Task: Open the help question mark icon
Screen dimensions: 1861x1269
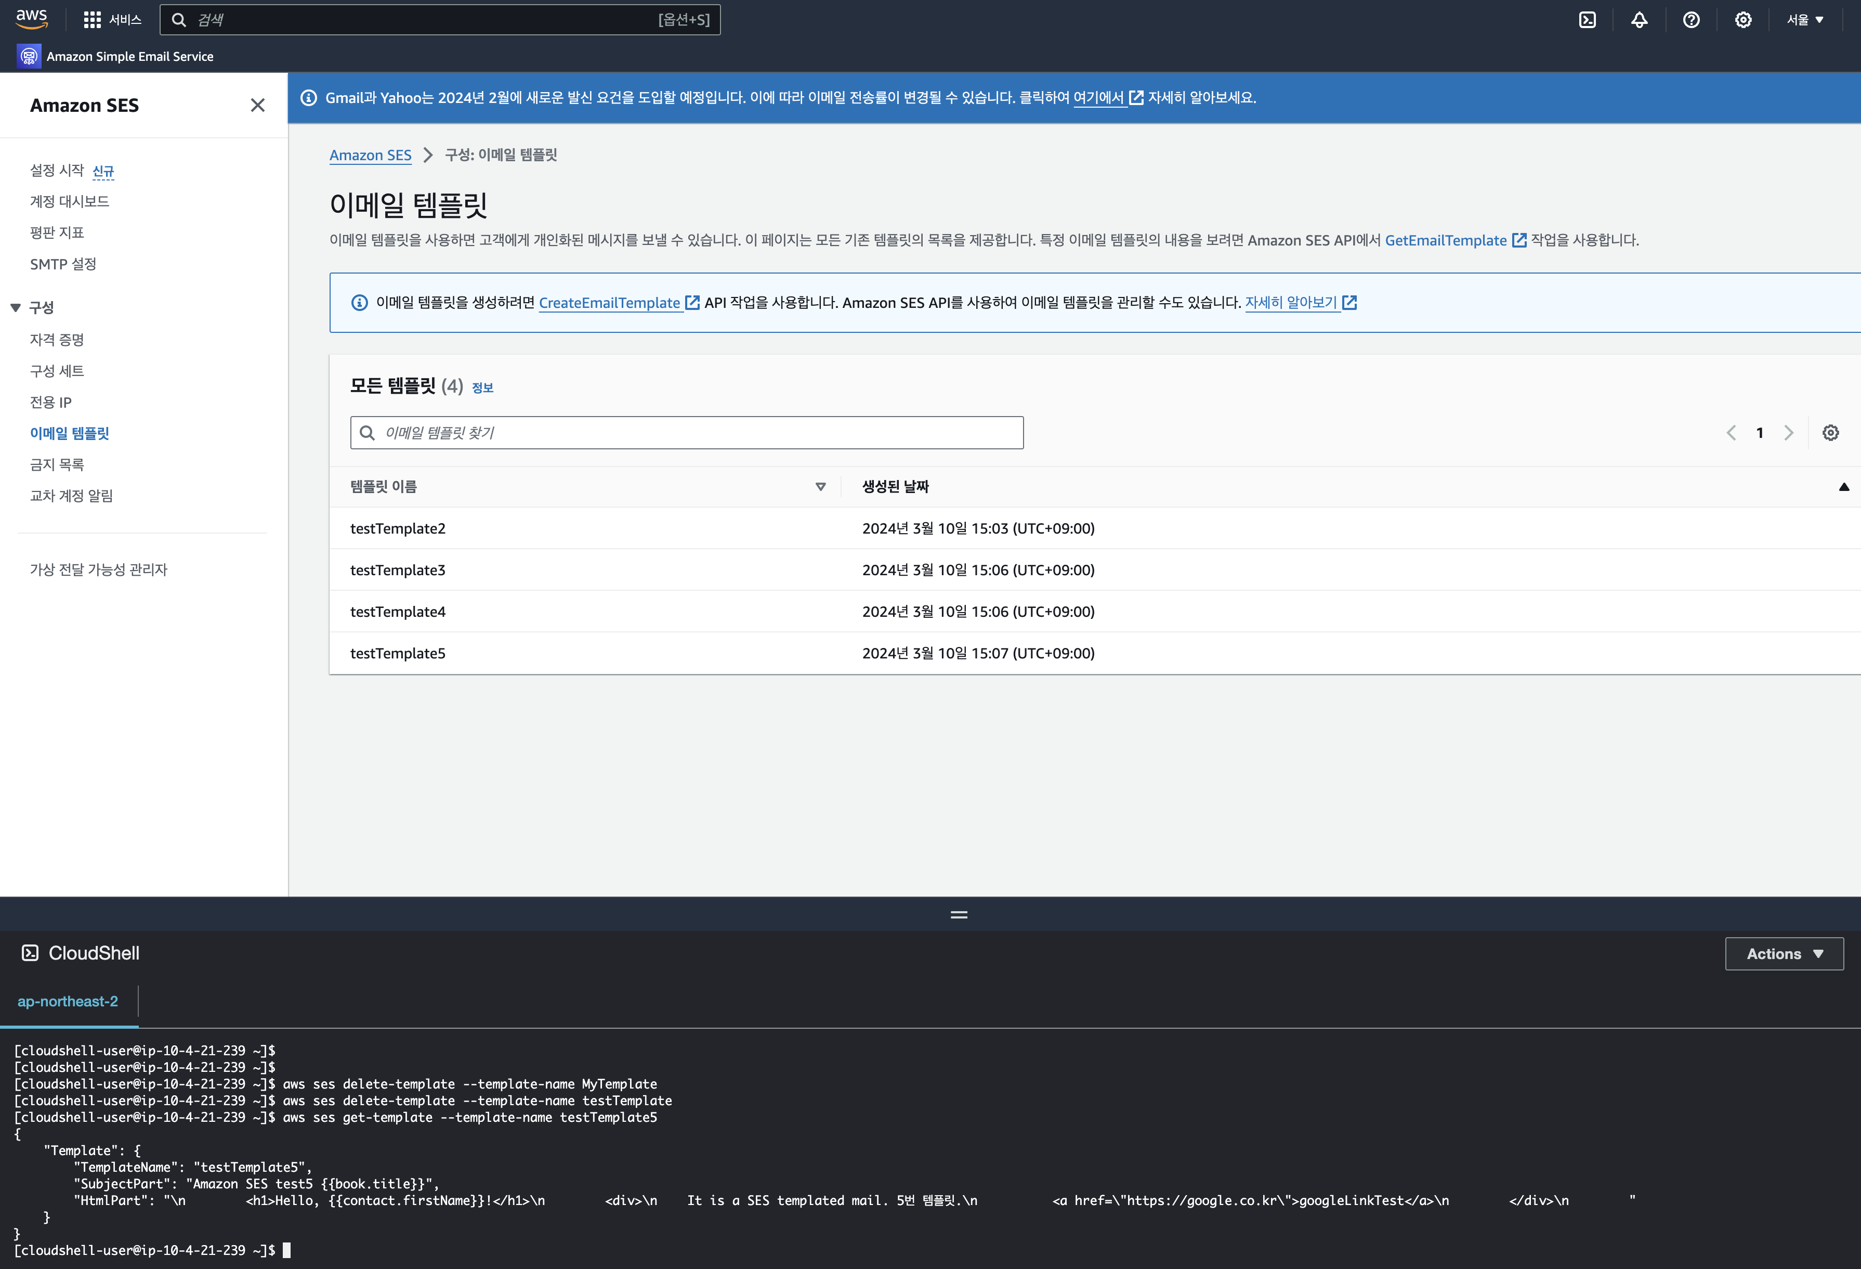Action: click(1691, 20)
